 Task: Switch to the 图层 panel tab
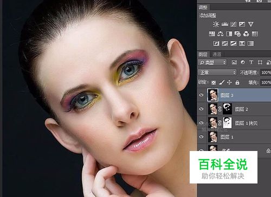[x=203, y=54]
